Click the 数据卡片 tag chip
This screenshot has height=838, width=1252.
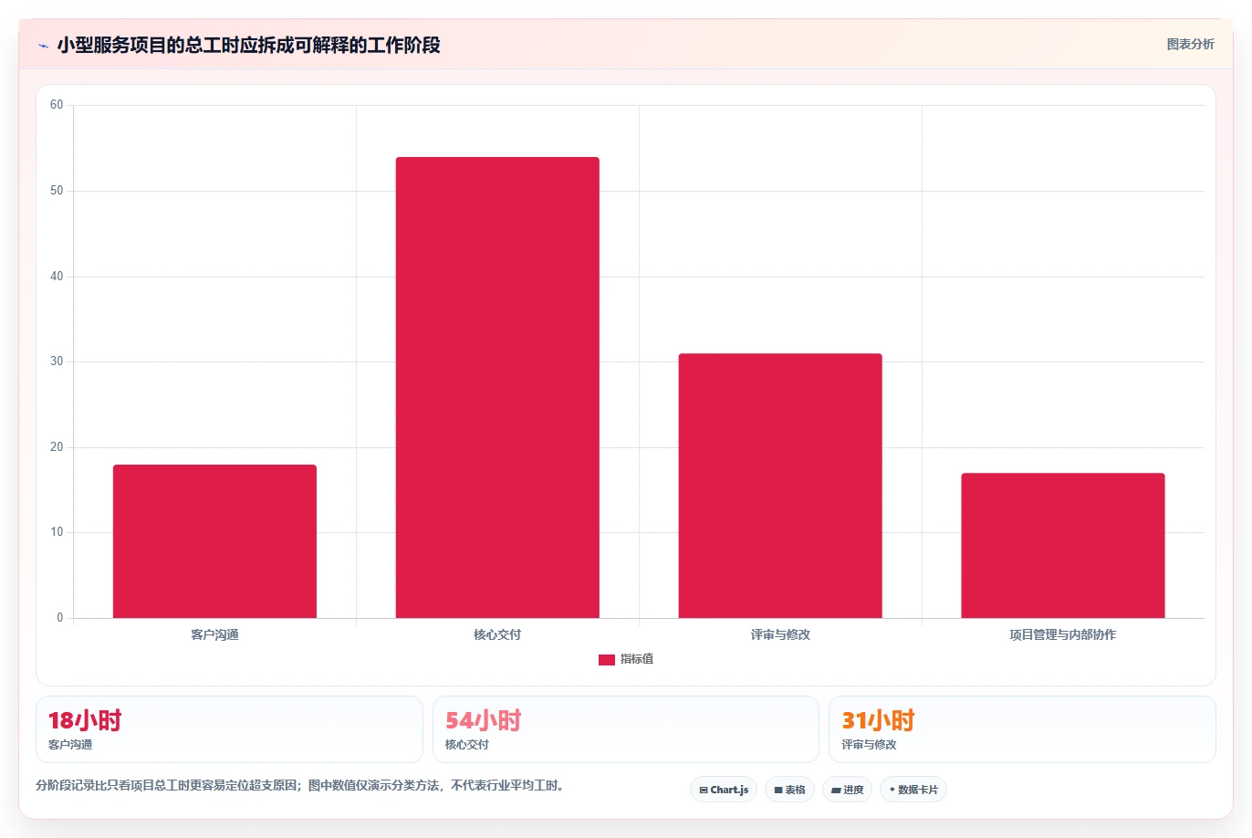pyautogui.click(x=913, y=790)
